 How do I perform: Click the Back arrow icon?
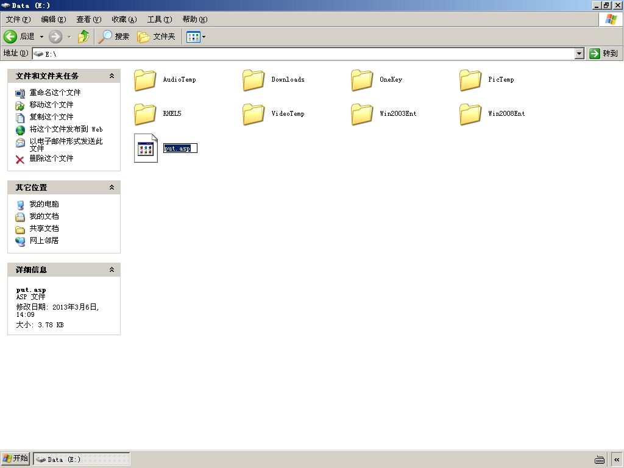pyautogui.click(x=10, y=37)
